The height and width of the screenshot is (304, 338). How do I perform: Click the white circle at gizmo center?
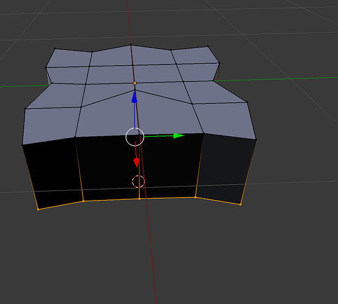tap(135, 137)
